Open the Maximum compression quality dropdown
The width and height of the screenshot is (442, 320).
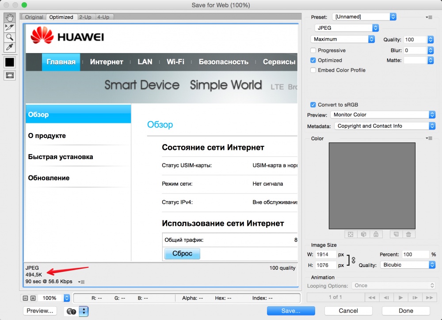coord(343,39)
